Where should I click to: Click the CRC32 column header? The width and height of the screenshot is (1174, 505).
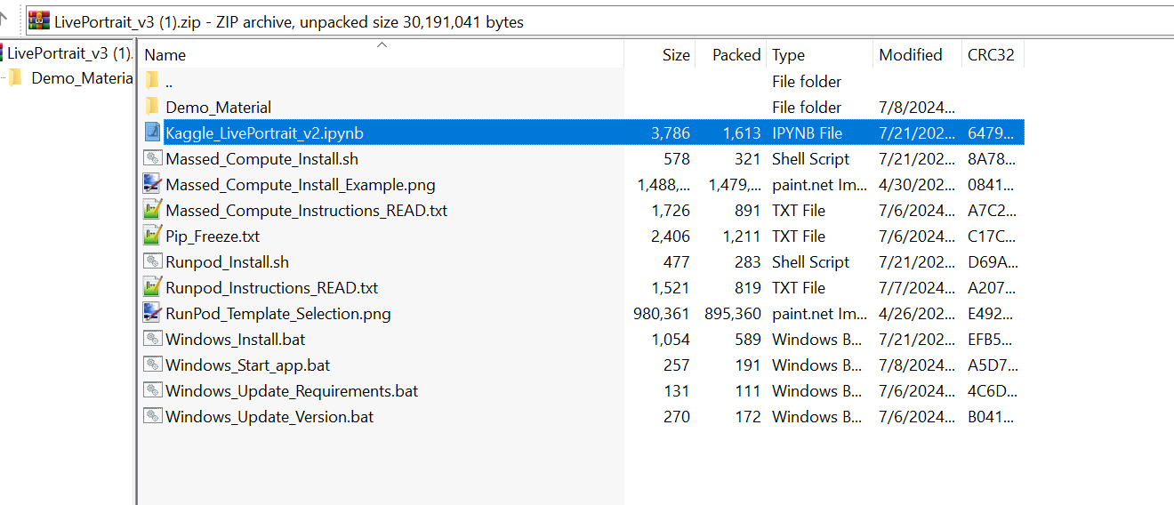(990, 55)
